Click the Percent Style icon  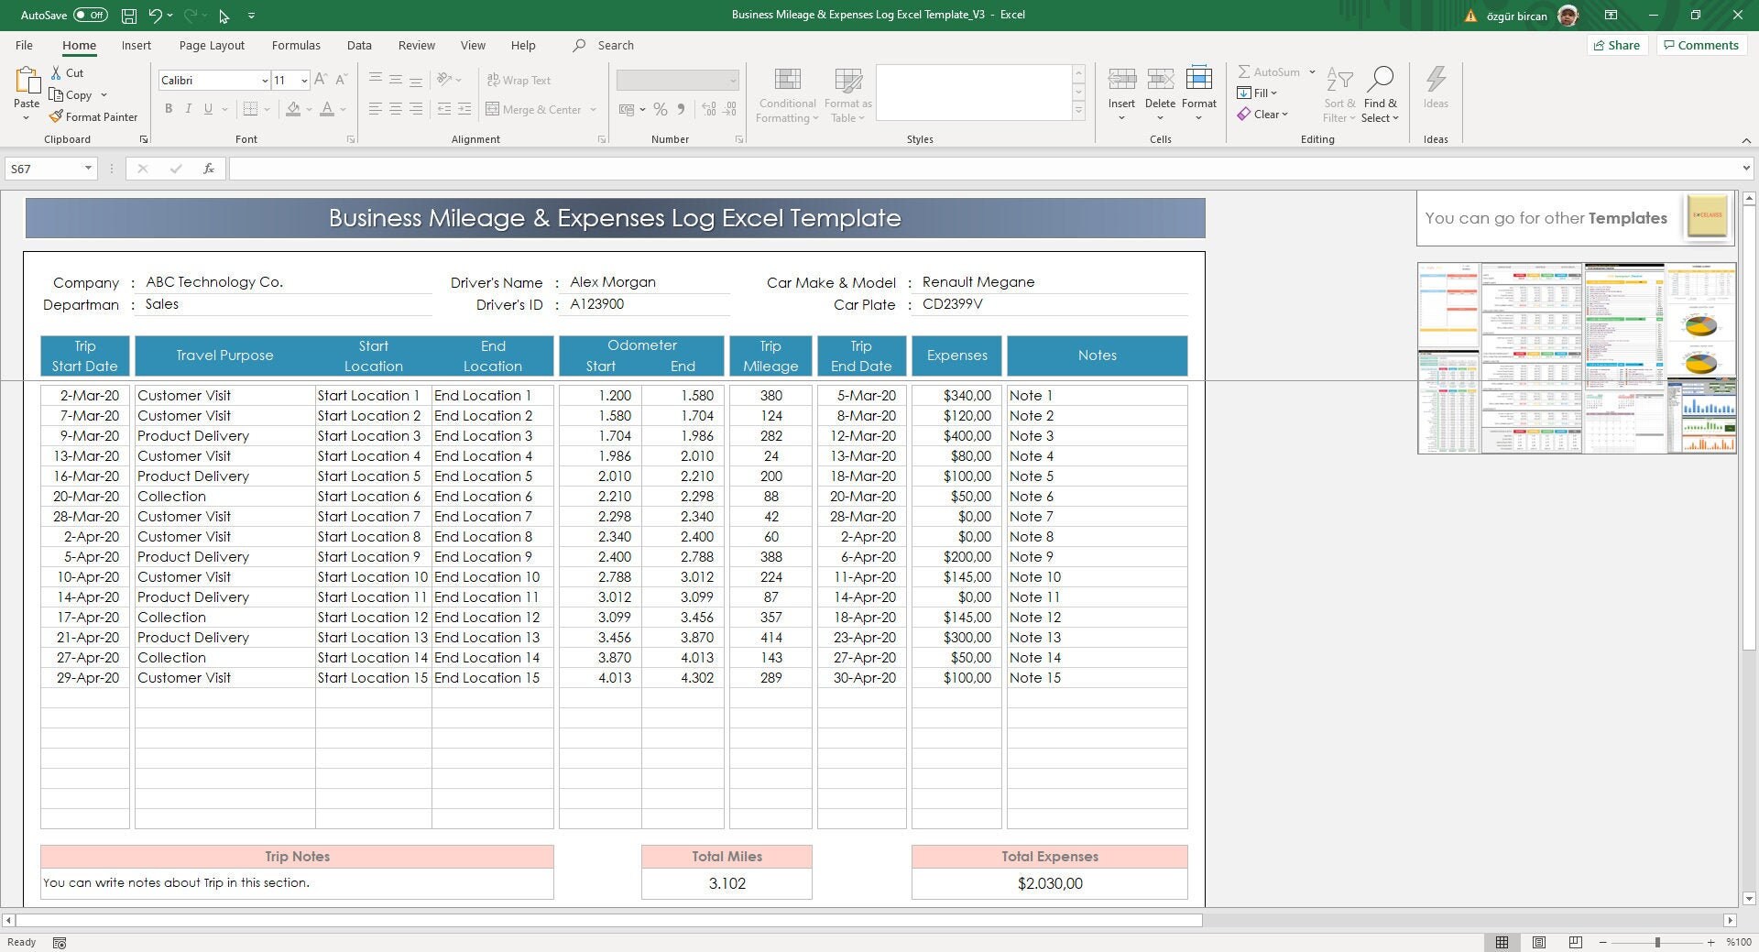[x=661, y=109]
